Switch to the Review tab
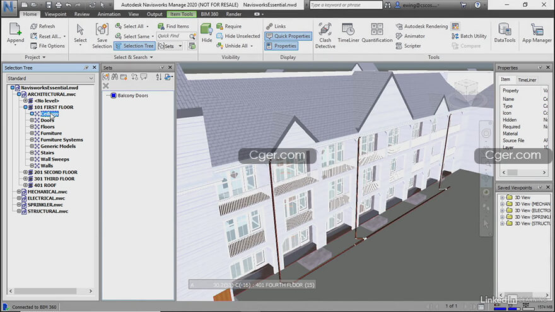The height and width of the screenshot is (312, 555). click(82, 14)
